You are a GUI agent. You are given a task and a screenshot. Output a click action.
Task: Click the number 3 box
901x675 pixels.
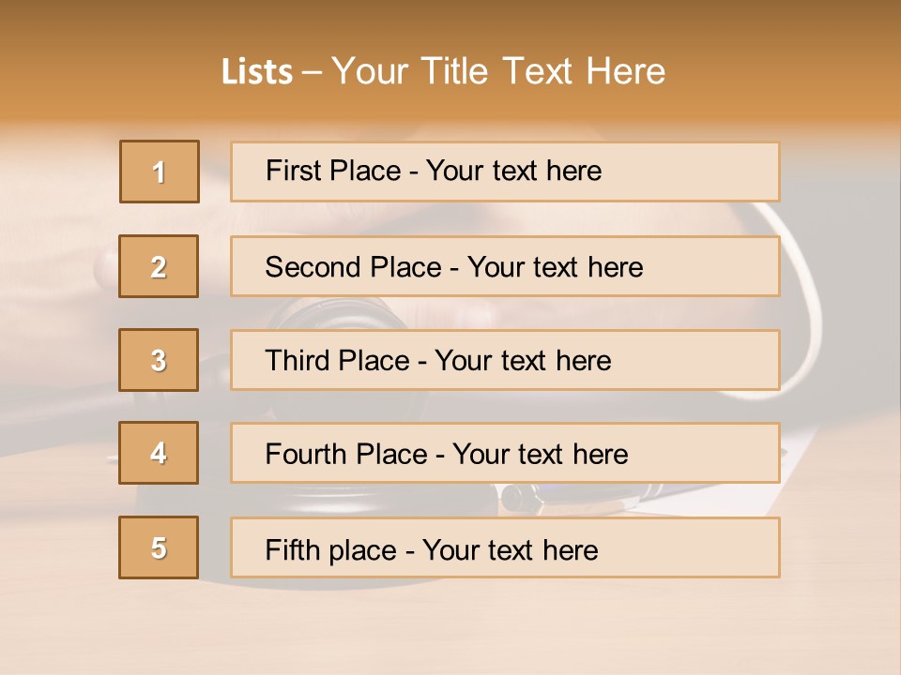[x=159, y=360]
